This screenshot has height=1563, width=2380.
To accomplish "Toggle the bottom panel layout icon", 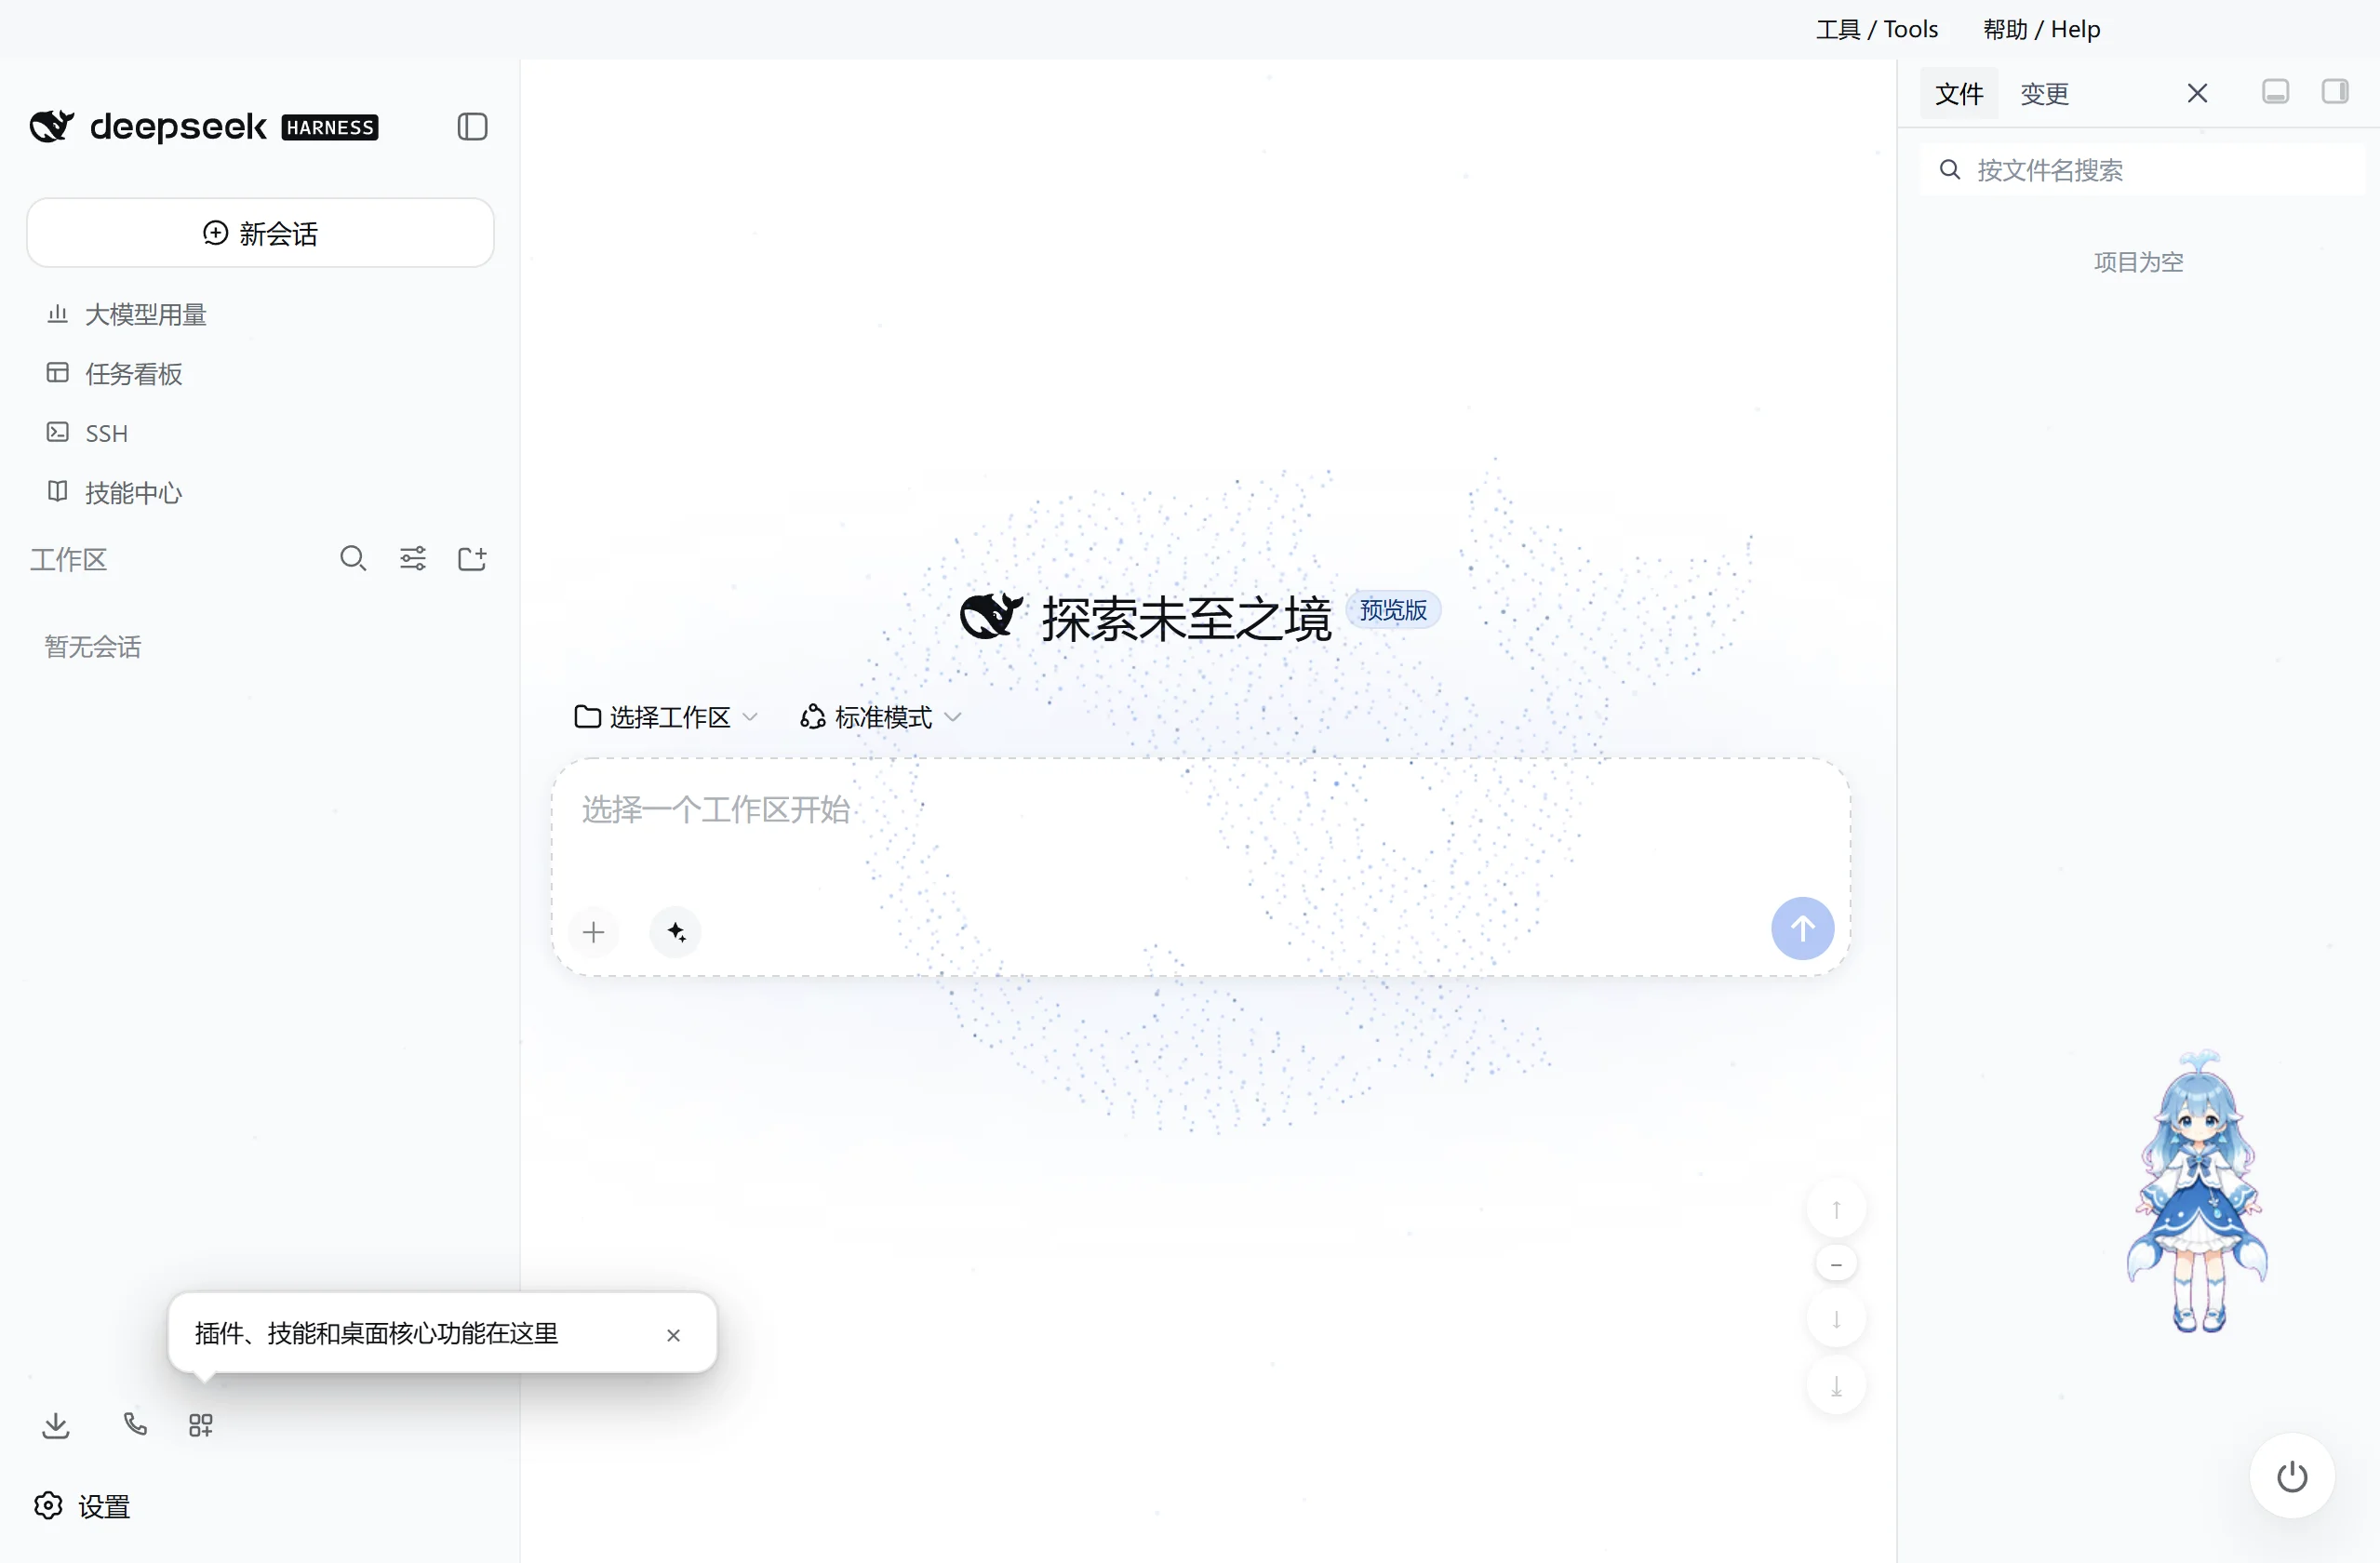I will [x=2275, y=92].
